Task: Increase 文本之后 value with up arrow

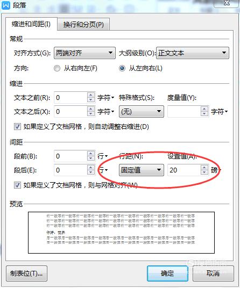Action: click(91, 109)
